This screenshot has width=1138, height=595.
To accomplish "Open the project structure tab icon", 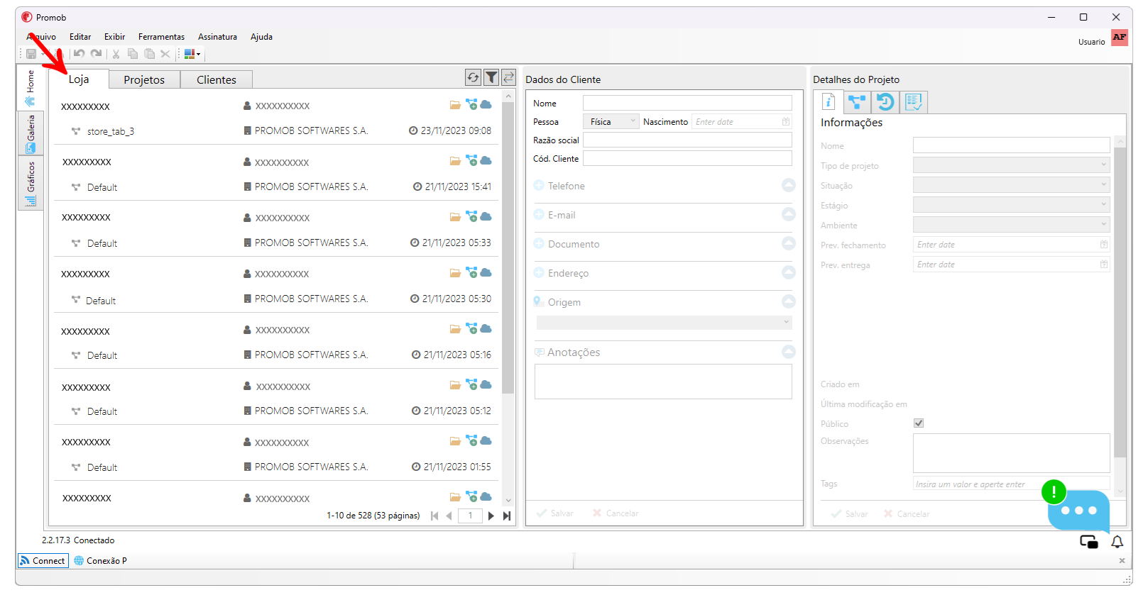I will click(857, 102).
